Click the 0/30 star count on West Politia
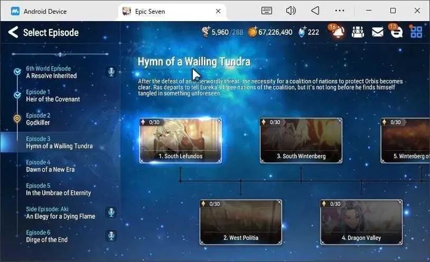430x262 pixels. click(x=214, y=203)
